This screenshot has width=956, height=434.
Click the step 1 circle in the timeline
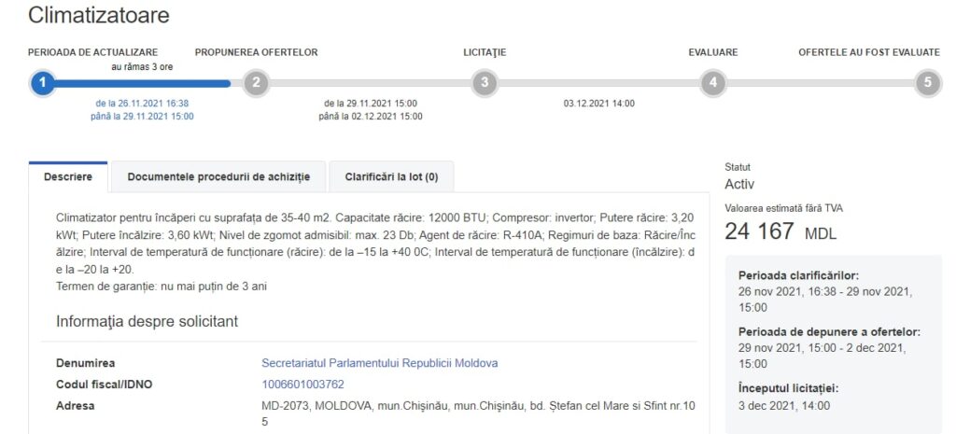(x=41, y=83)
